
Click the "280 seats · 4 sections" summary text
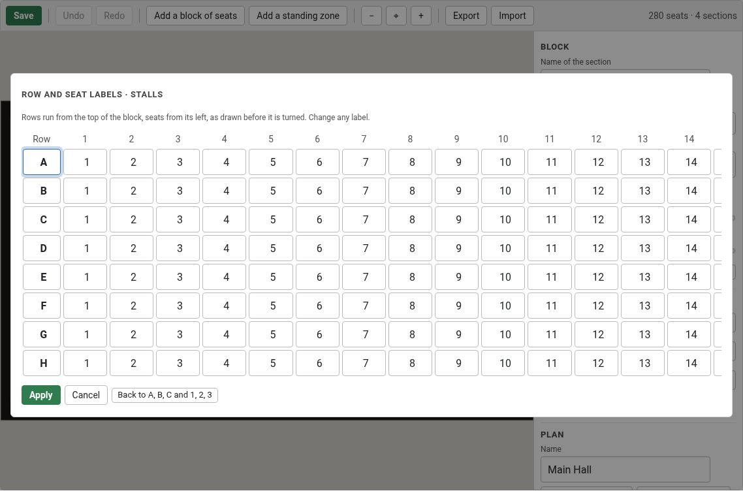[693, 16]
